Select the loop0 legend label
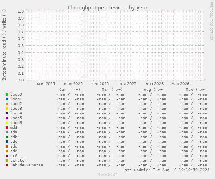The width and height of the screenshot is (215, 179). point(16,94)
